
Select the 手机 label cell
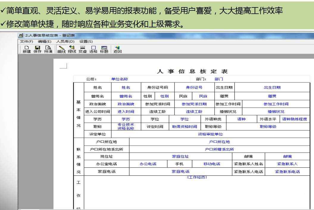coord(179,164)
